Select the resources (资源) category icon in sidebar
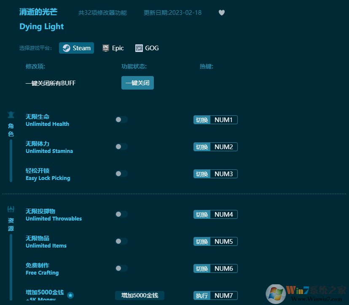The image size is (349, 305). (11, 209)
